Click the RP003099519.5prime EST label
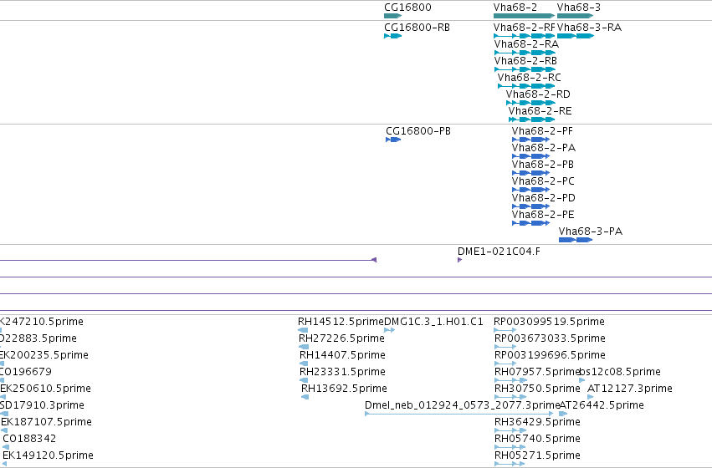 click(x=549, y=322)
